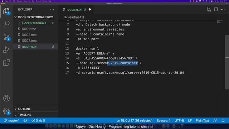Open Explorer more actions ellipsis
This screenshot has height=129, width=229.
click(52, 10)
